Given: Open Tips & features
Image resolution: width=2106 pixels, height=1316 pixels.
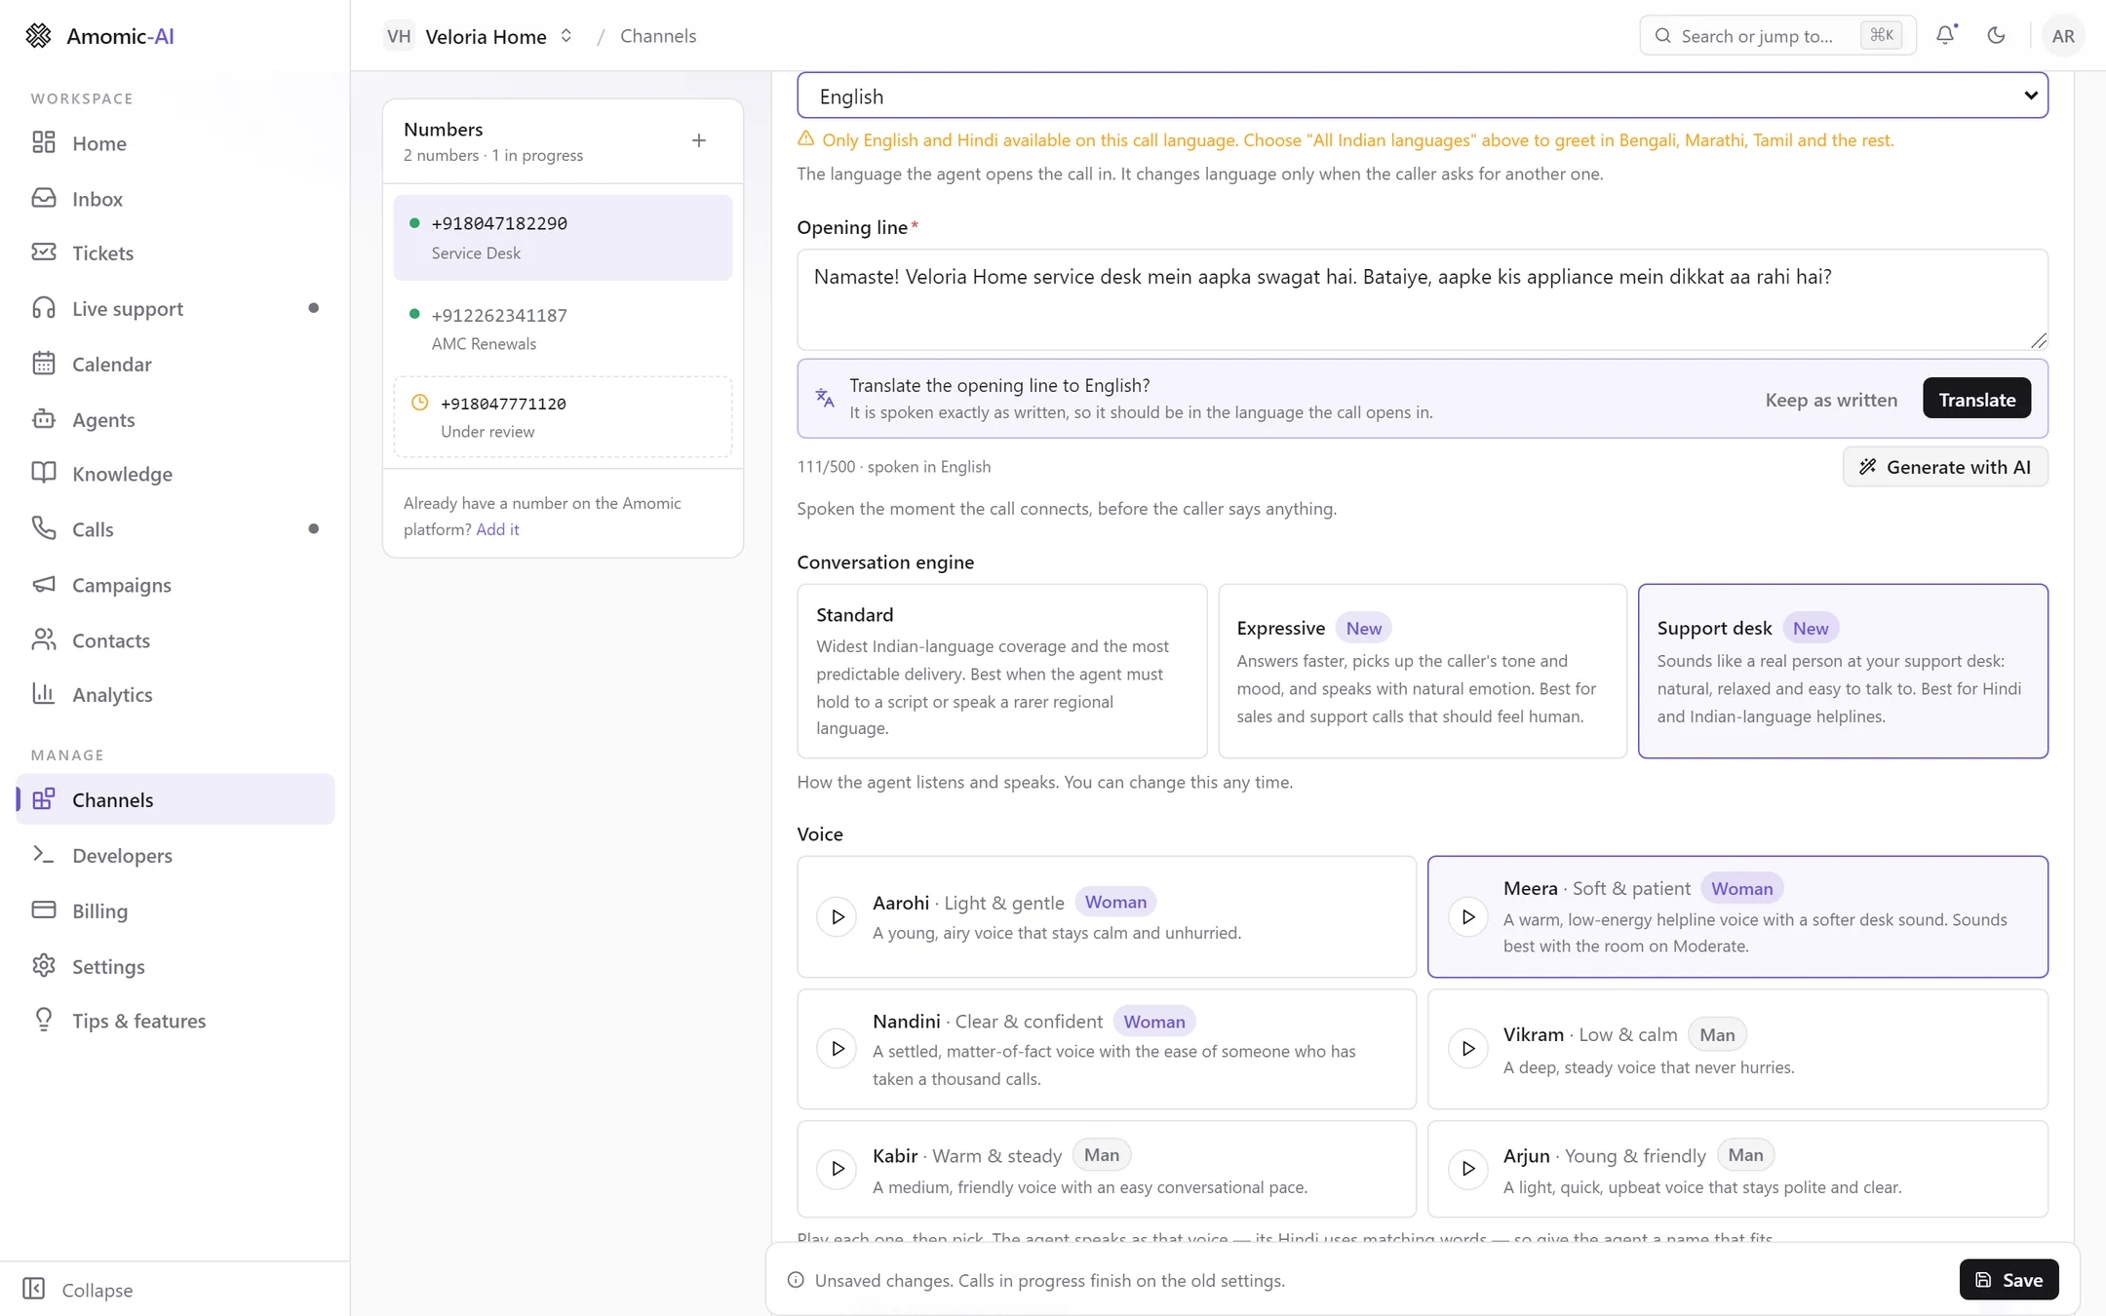Looking at the screenshot, I should pos(175,1022).
